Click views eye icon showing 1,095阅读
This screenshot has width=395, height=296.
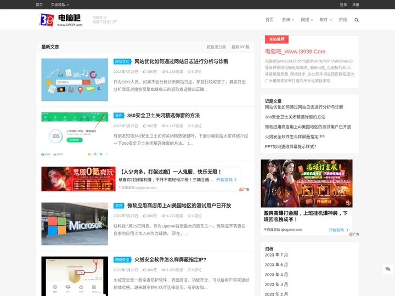click(163, 270)
